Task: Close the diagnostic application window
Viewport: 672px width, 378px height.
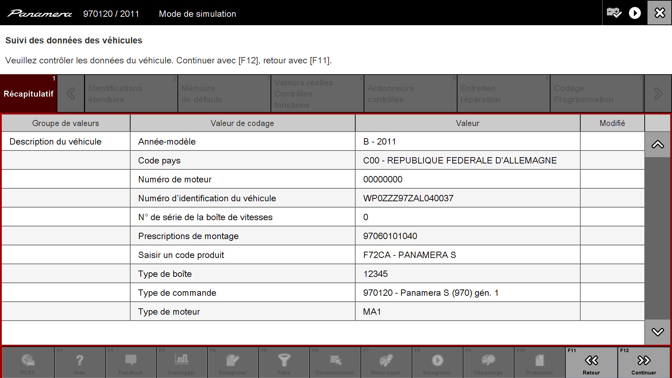Action: 659,13
